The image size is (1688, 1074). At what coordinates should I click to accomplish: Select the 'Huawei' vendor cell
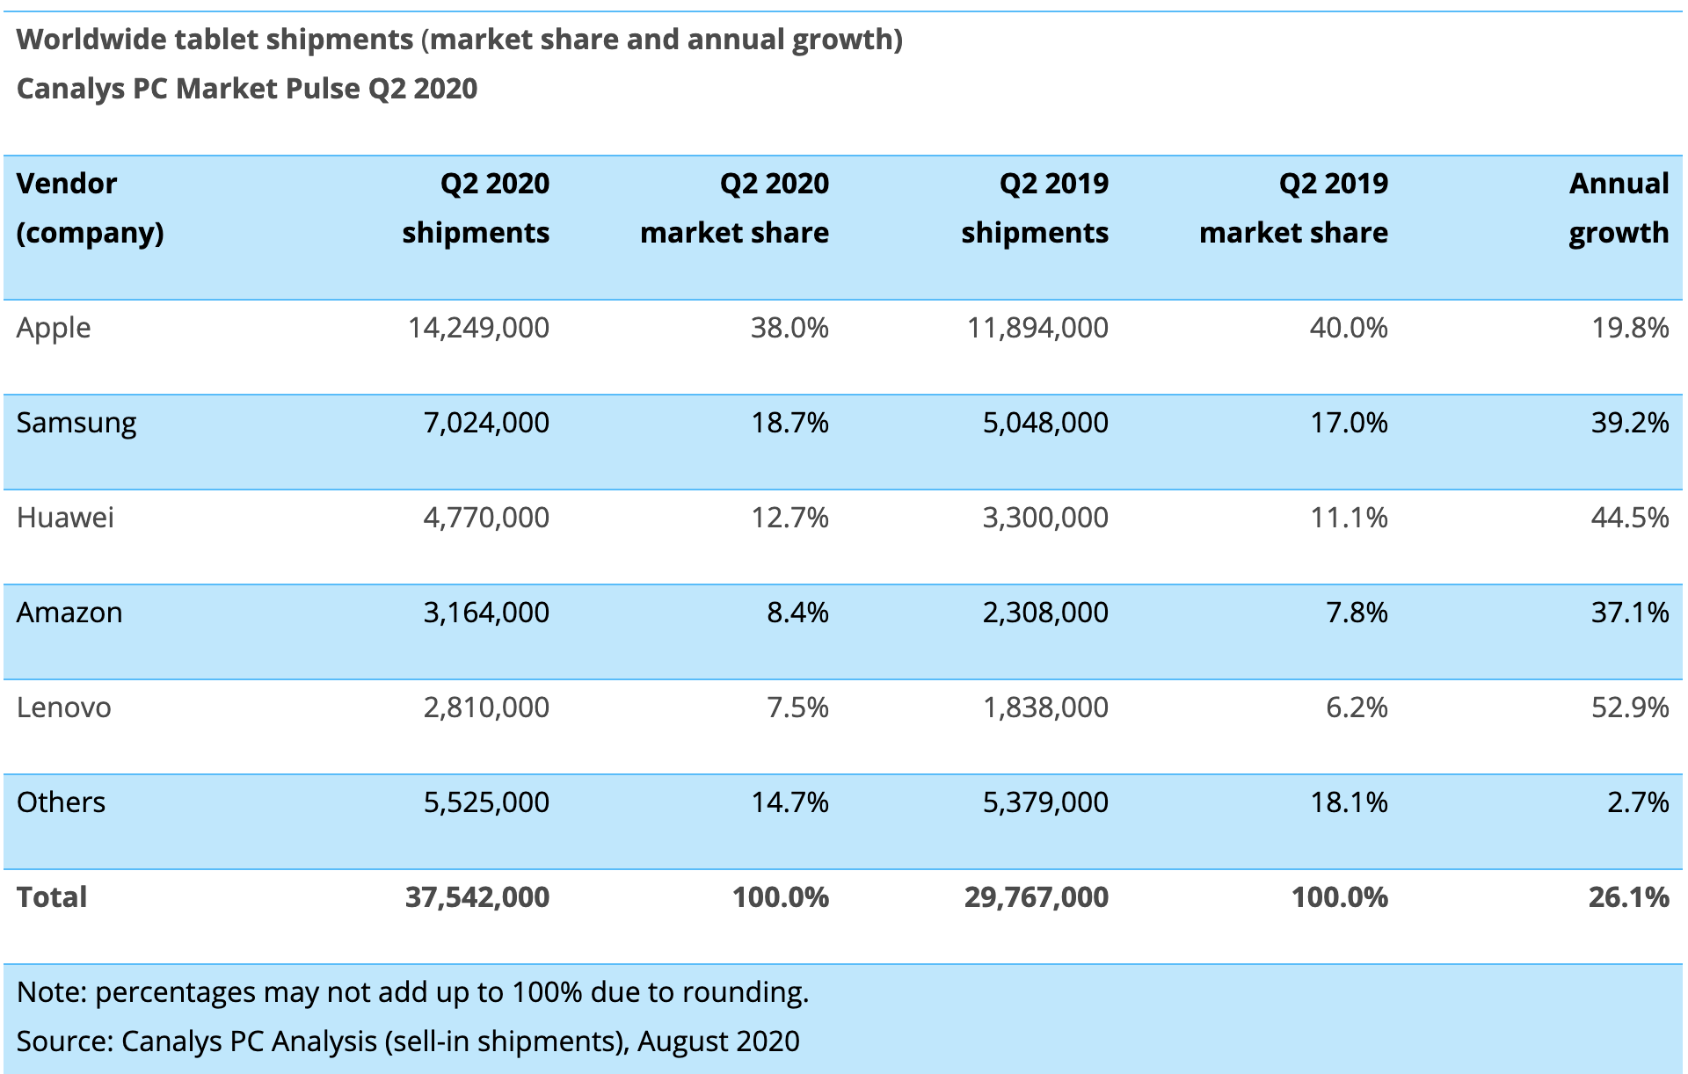click(65, 518)
